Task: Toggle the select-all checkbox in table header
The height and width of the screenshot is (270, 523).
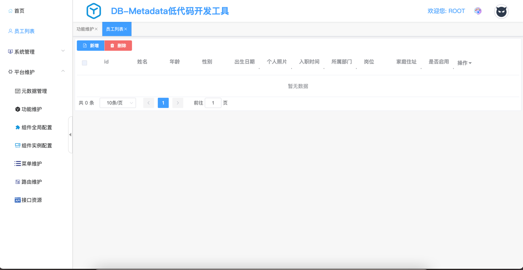Action: click(x=84, y=63)
